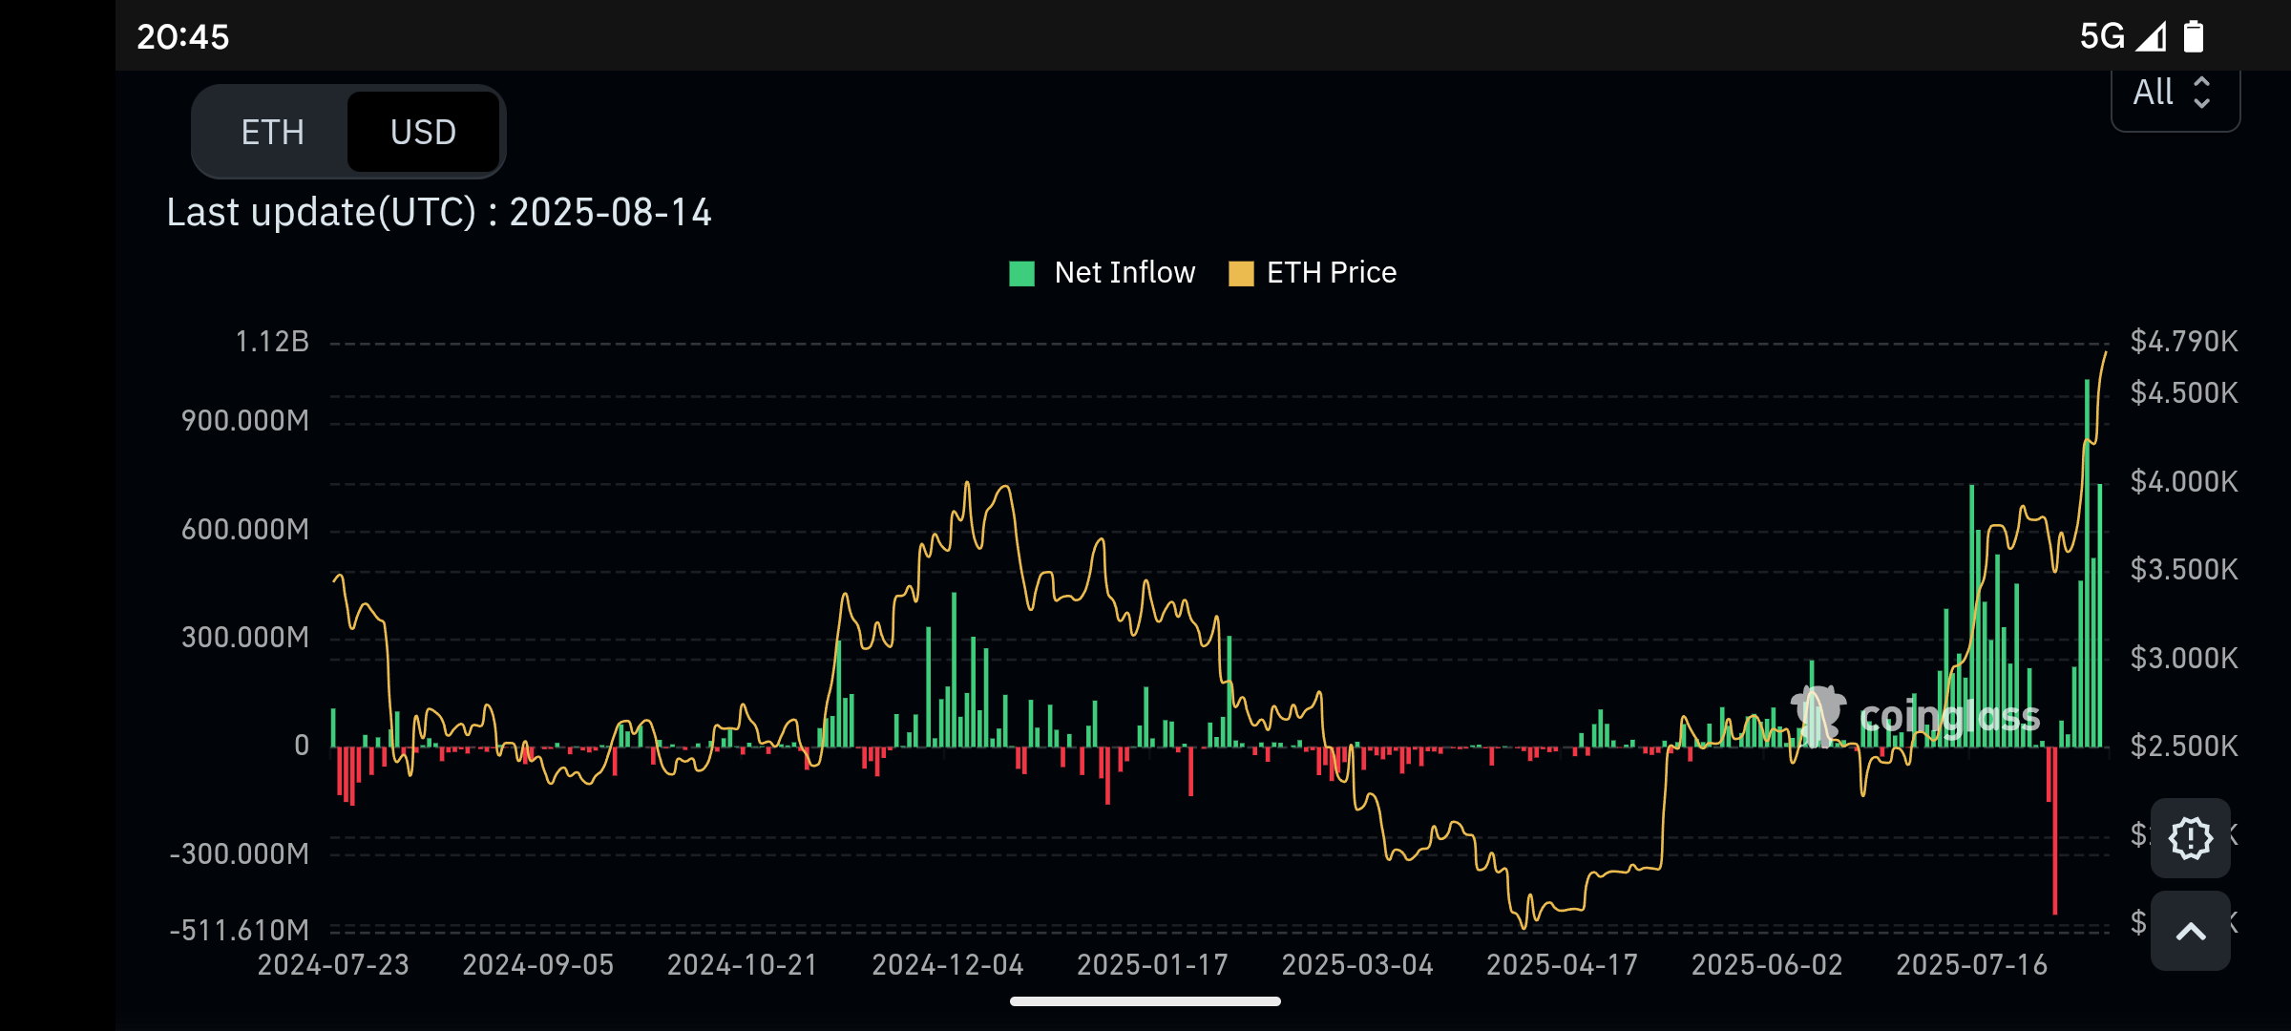This screenshot has width=2291, height=1031.
Task: Tap the tallest green inflow bar
Action: [2087, 573]
